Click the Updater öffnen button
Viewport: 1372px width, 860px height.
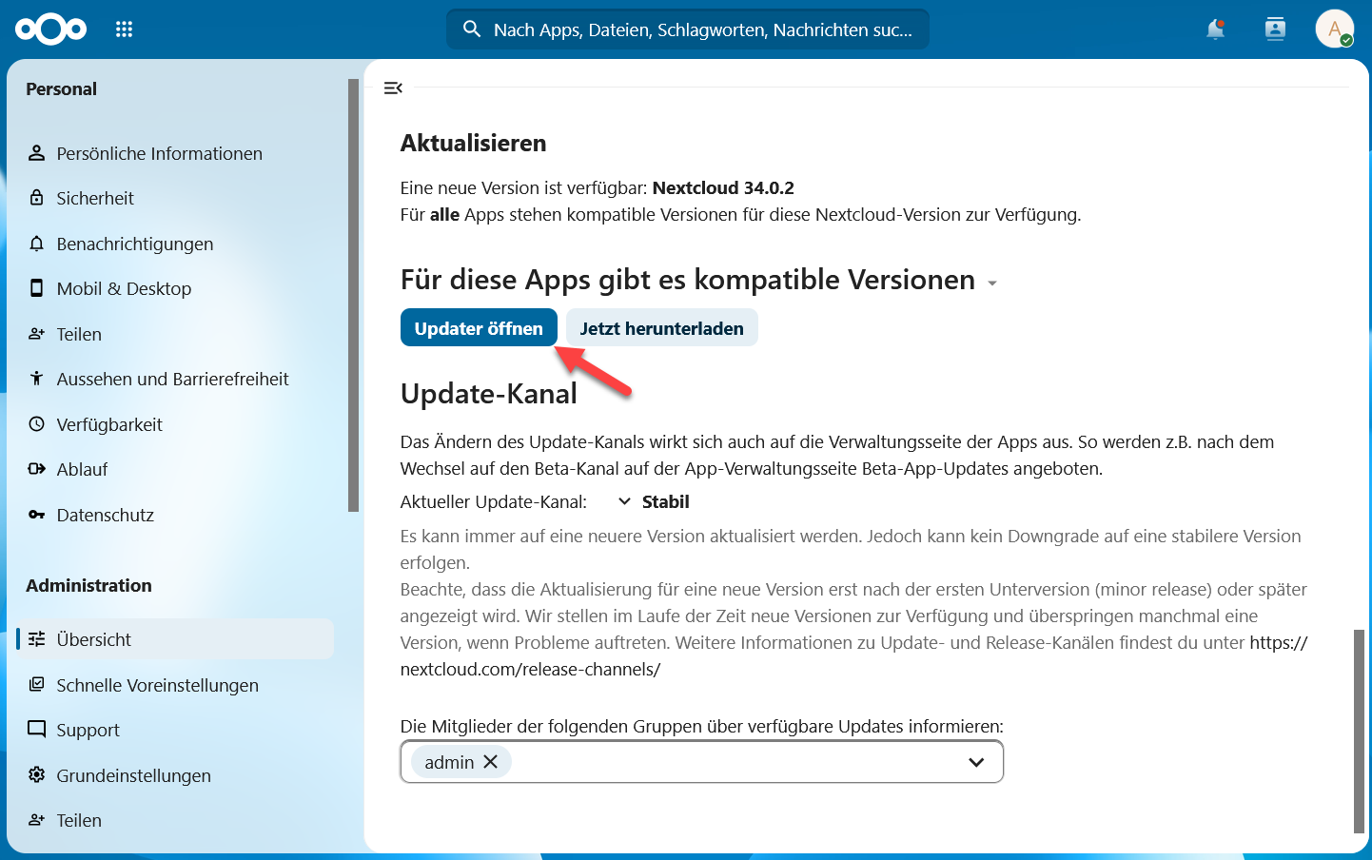pyautogui.click(x=479, y=328)
